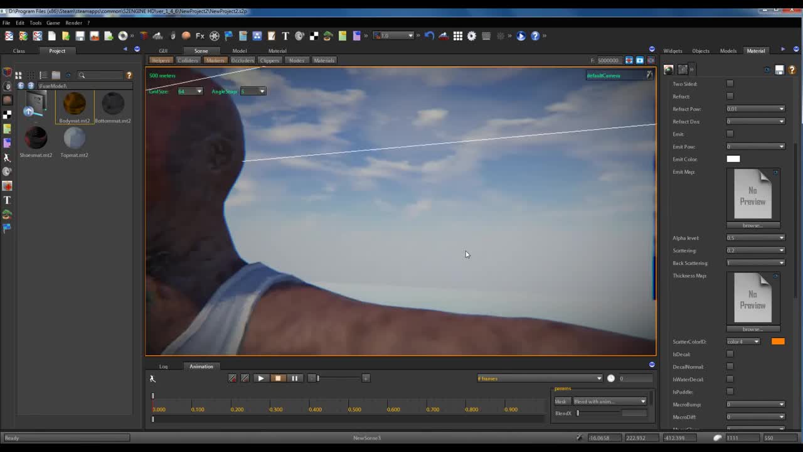Open the Render menu
This screenshot has height=452, width=803.
tap(73, 23)
